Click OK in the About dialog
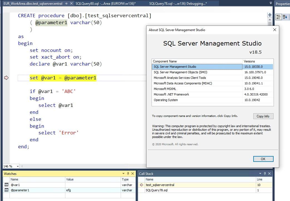 pyautogui.click(x=263, y=159)
